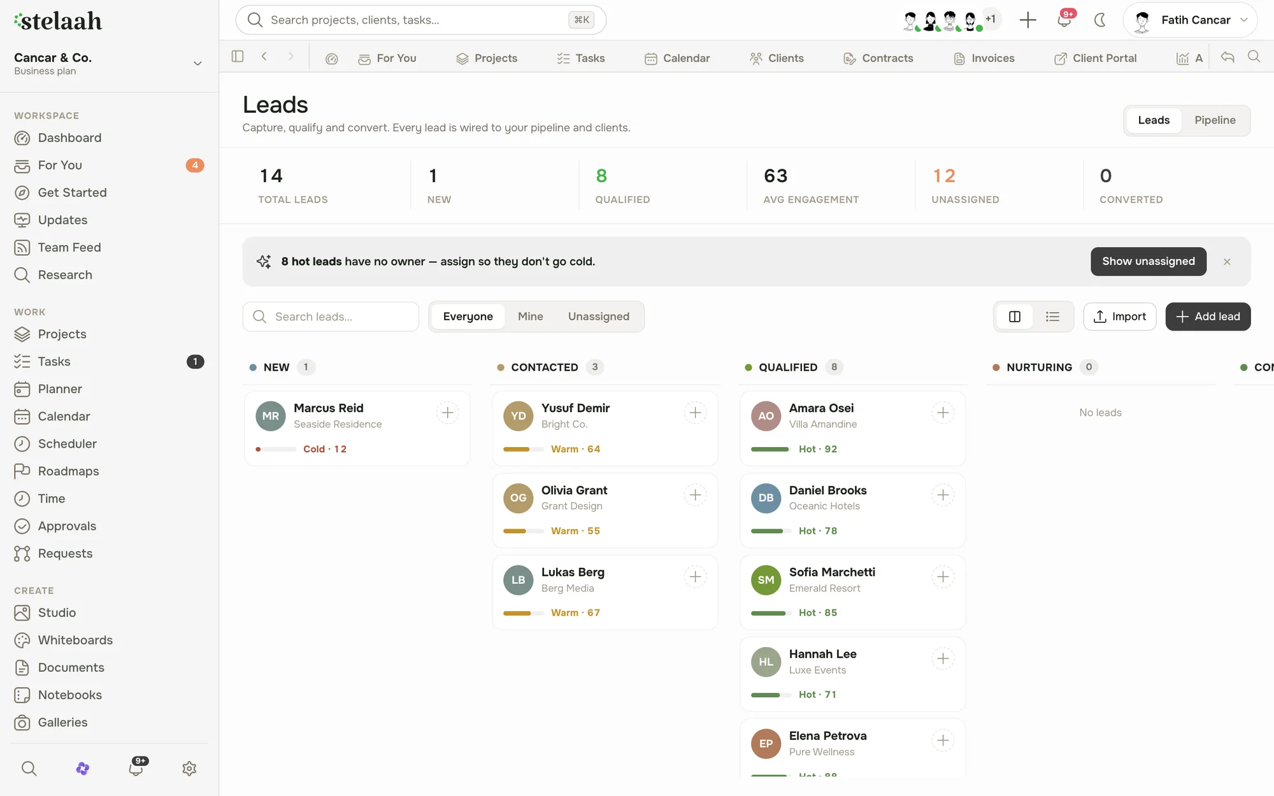
Task: Click plus on Marcus Reid card
Action: pos(448,413)
